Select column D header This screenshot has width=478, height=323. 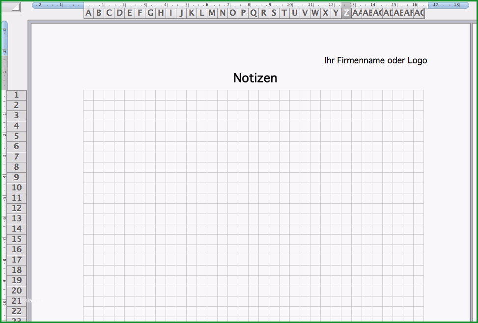[119, 13]
